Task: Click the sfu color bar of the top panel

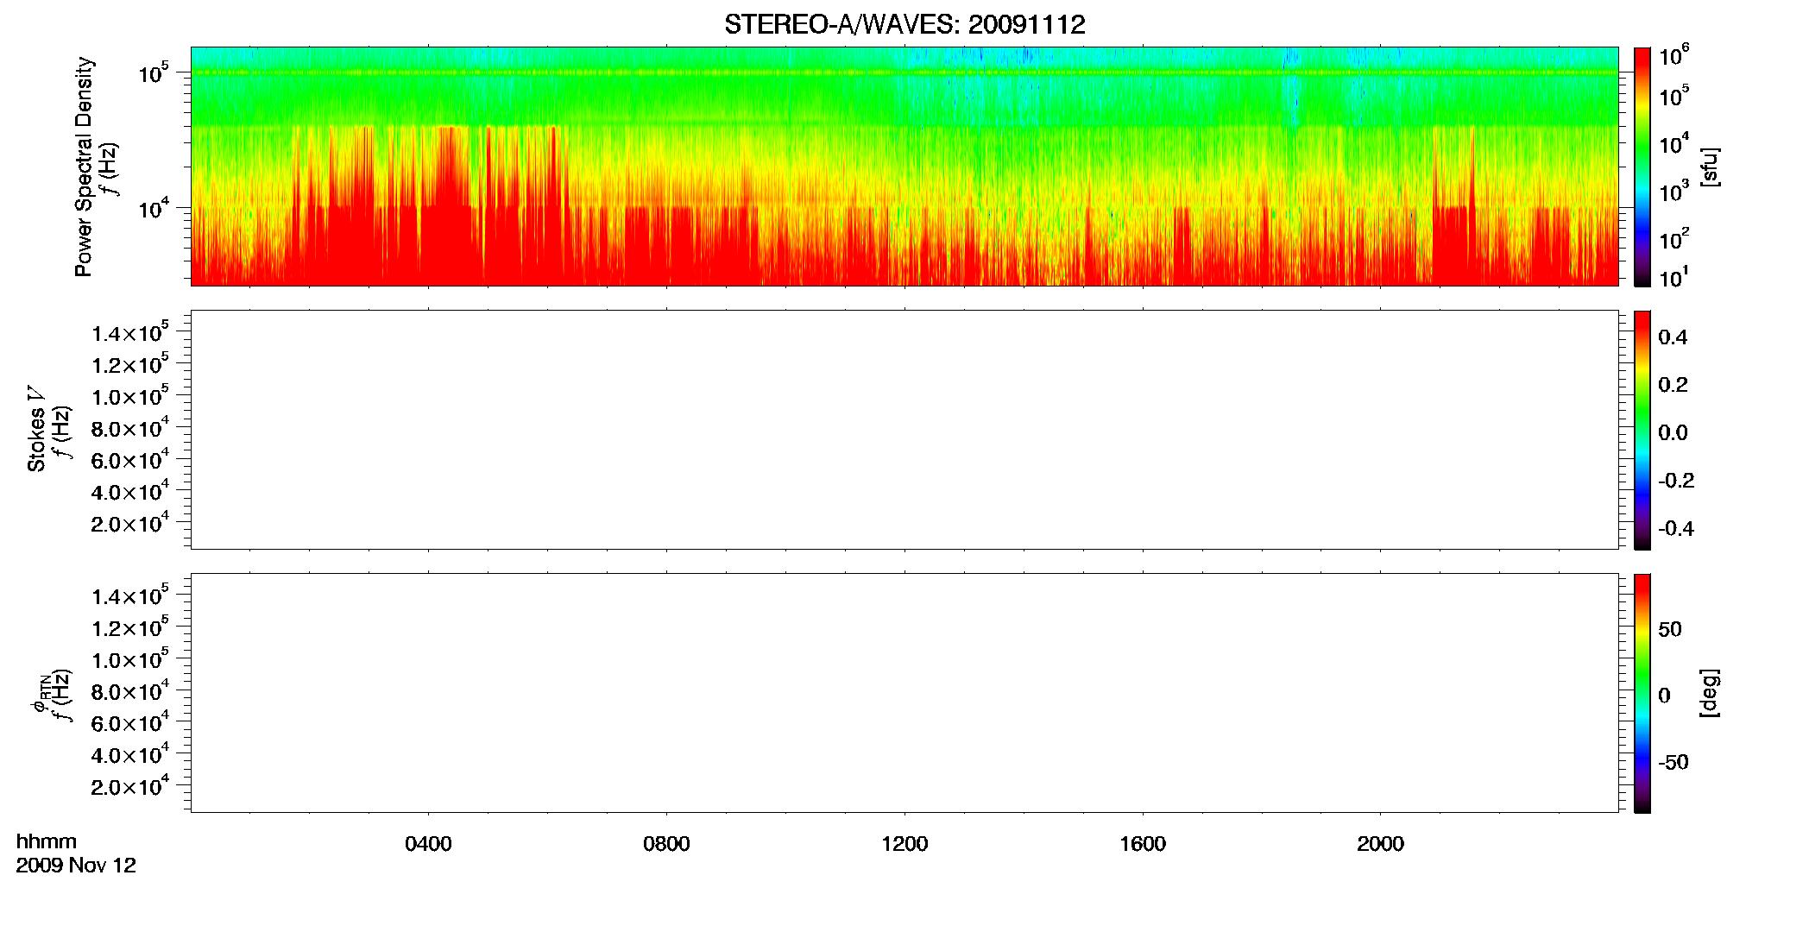Action: [1642, 167]
